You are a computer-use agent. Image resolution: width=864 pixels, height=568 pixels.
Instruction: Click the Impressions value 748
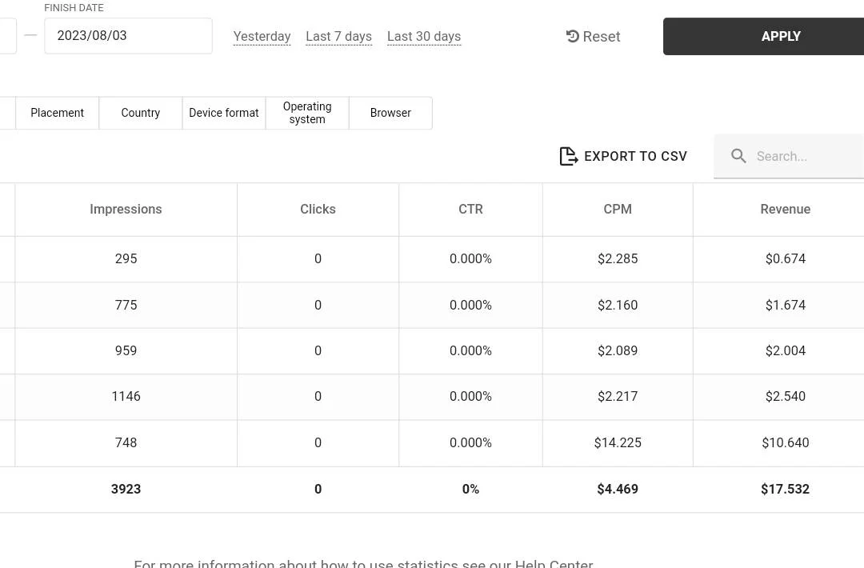point(126,443)
